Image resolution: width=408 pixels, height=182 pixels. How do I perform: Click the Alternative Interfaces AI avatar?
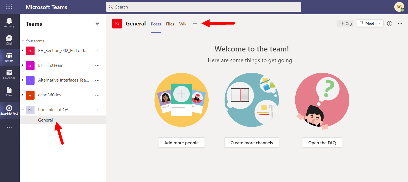tap(30, 80)
